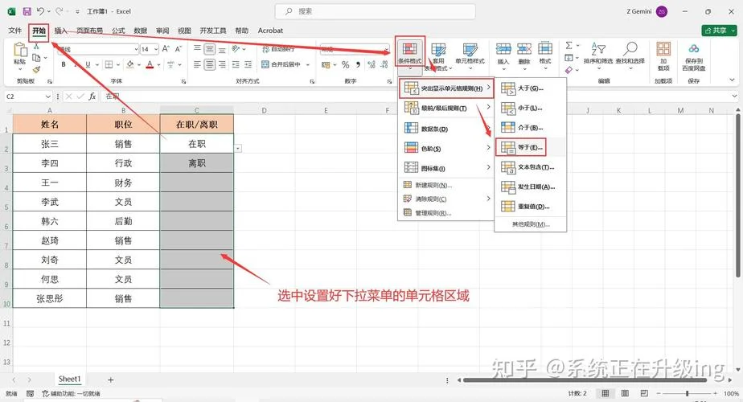This screenshot has height=402, width=743.
Task: Click the search (搜索) box in title bar
Action: [x=376, y=11]
